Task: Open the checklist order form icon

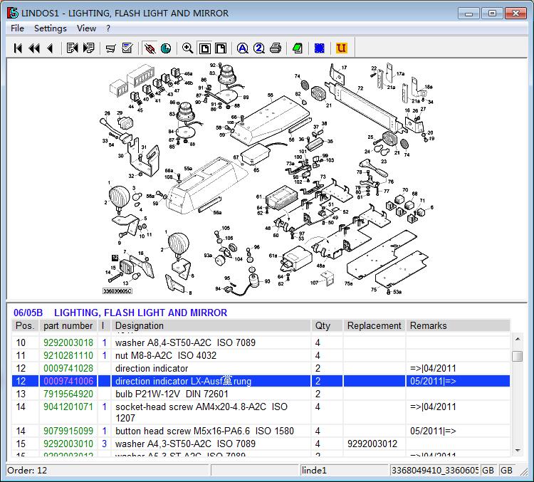Action: 127,48
